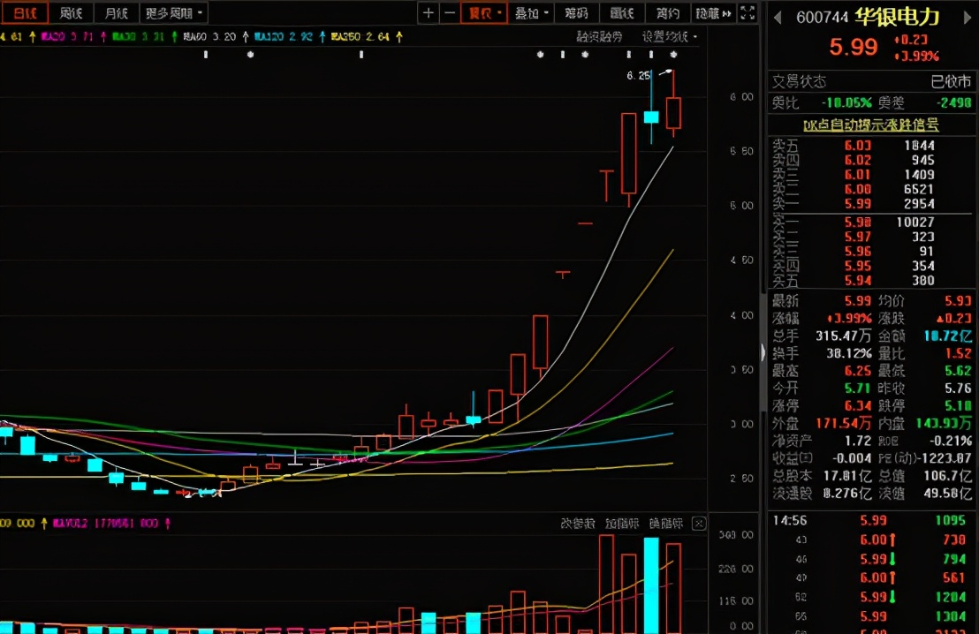
Task: Select buy-one row volume 10027
Action: [x=914, y=223]
